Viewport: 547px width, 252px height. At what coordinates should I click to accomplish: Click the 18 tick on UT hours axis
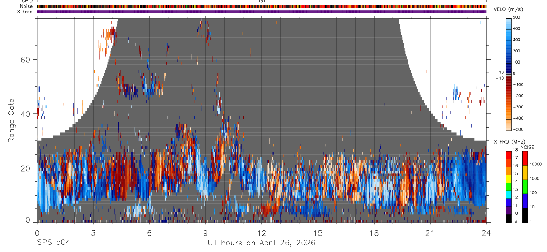[x=374, y=232]
